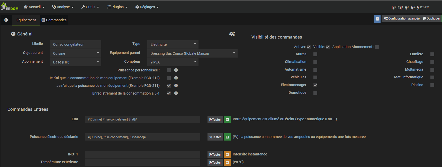Expand the Compteur dropdown set to 9 kVA
Screen dimensions: 442x167
coord(173,62)
